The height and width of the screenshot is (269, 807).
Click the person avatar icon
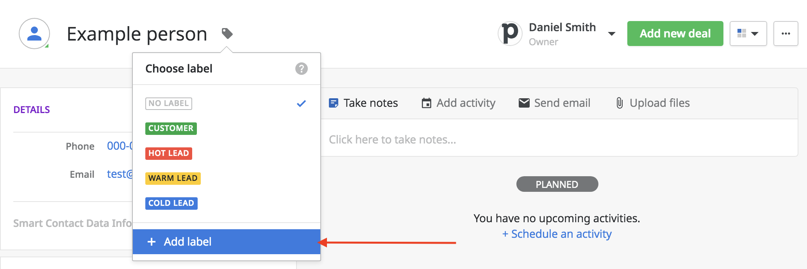pyautogui.click(x=34, y=34)
